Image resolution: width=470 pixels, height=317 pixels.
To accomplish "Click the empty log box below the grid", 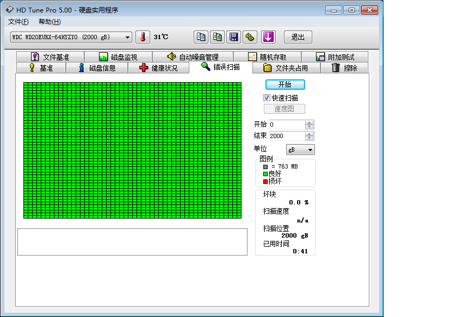I will 133,242.
